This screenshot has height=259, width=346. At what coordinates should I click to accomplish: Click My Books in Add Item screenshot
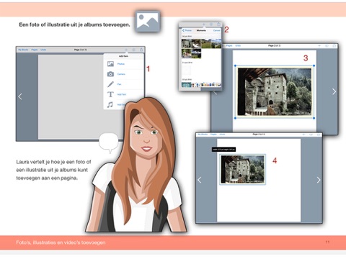[x=23, y=50]
